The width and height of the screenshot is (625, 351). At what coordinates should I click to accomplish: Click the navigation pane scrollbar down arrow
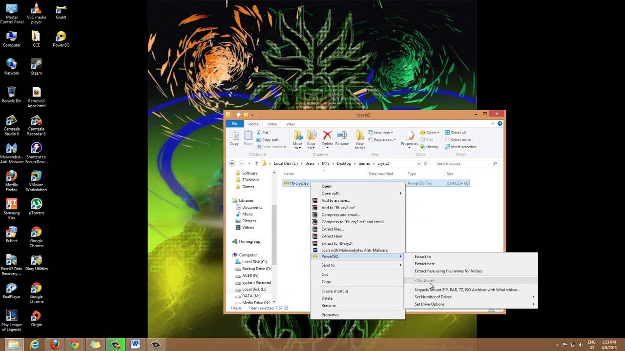click(274, 302)
